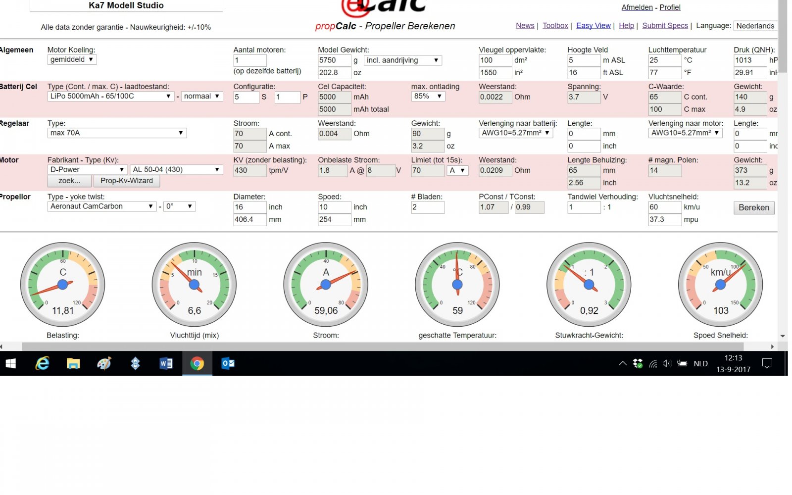Open the Verlenging naar batterij AWG10 dropdown
This screenshot has height=495, width=792.
516,133
